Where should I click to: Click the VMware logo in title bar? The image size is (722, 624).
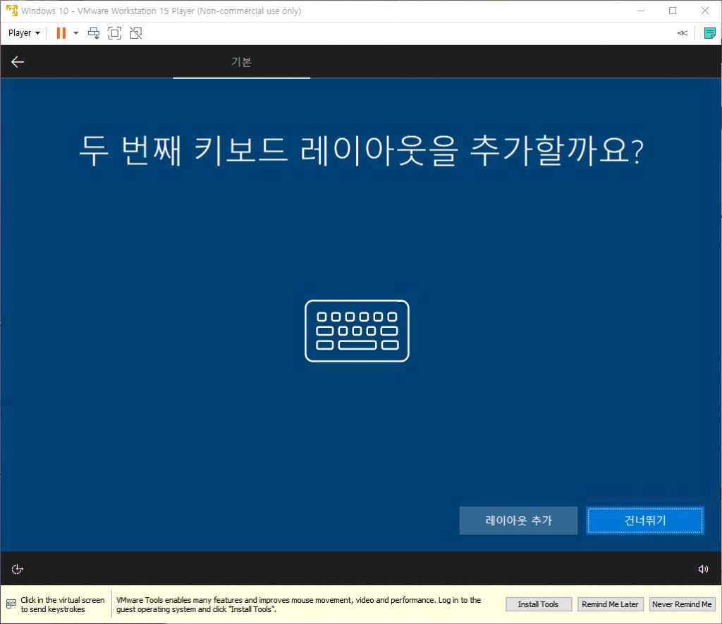coord(11,11)
